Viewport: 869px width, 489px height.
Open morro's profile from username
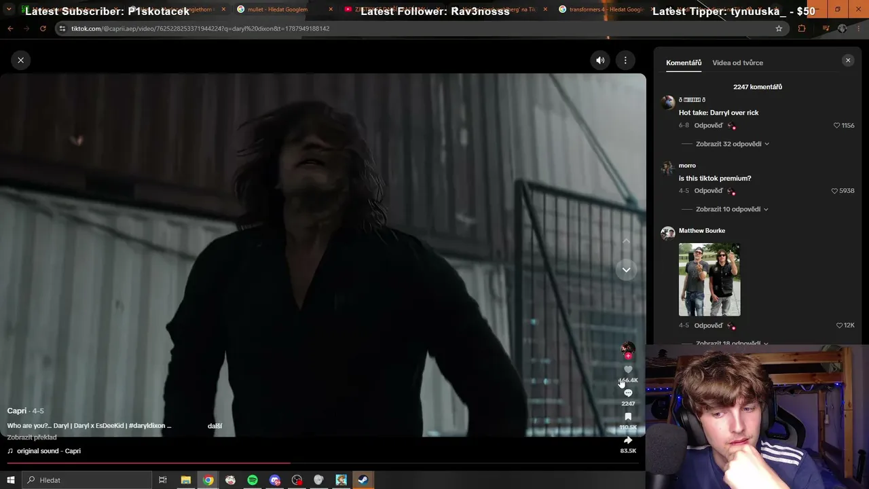(687, 166)
